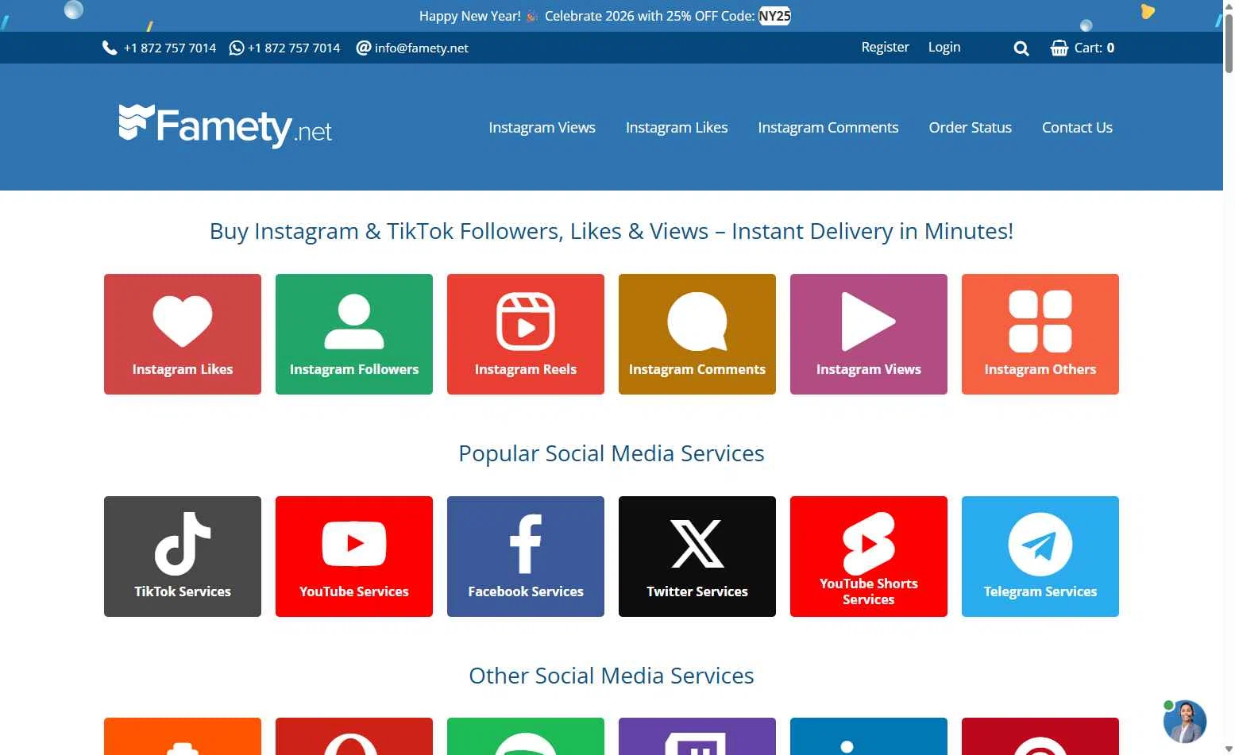Open the Facebook Services tile
The width and height of the screenshot is (1235, 755).
[x=526, y=557]
